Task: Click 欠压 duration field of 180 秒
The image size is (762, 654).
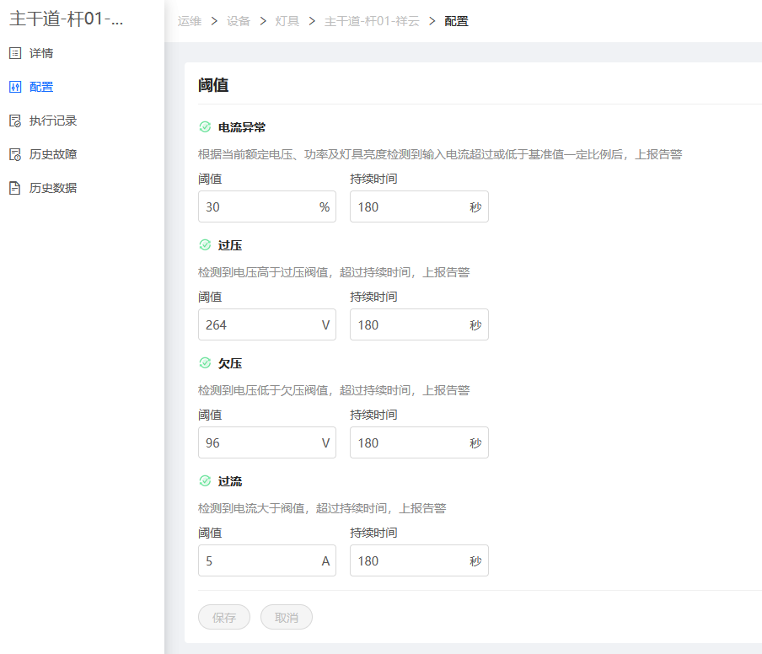Action: [x=419, y=442]
